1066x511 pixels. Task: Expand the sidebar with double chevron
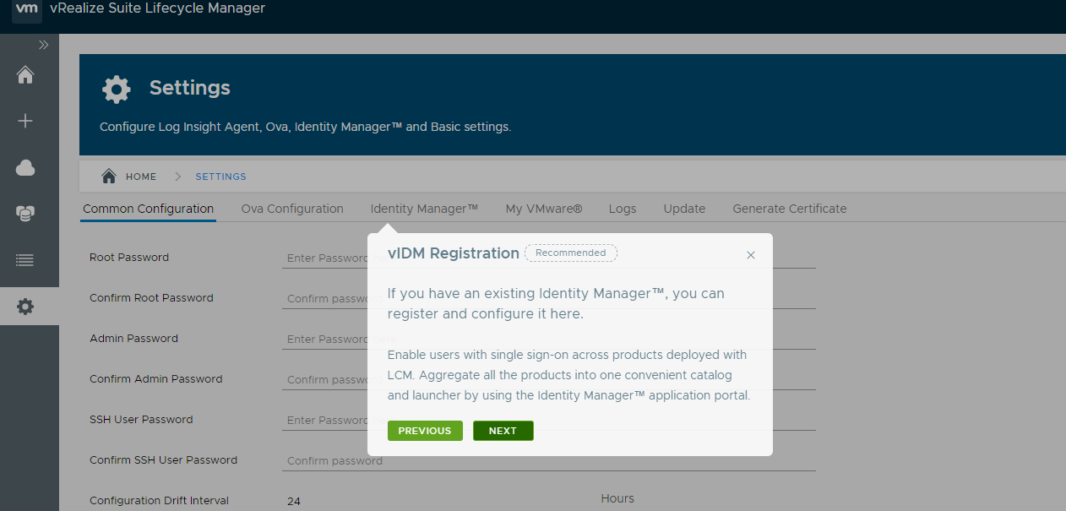pos(44,45)
